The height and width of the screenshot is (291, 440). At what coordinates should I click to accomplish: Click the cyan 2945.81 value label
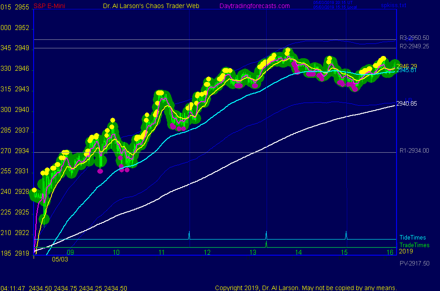click(406, 70)
